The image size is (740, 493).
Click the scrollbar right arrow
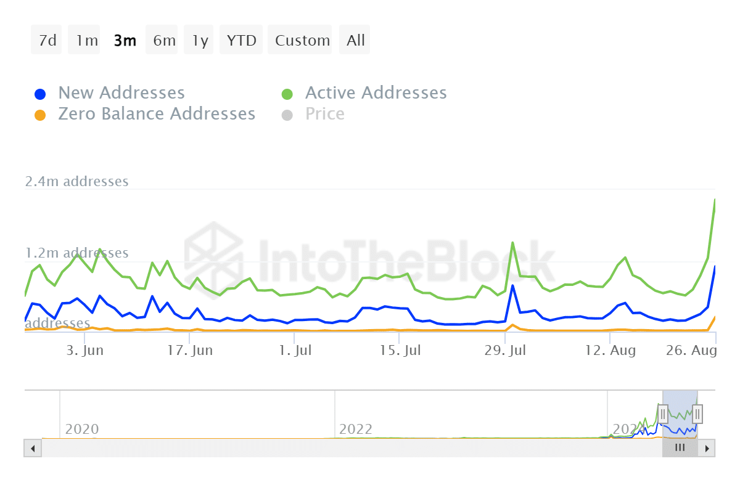[x=707, y=448]
